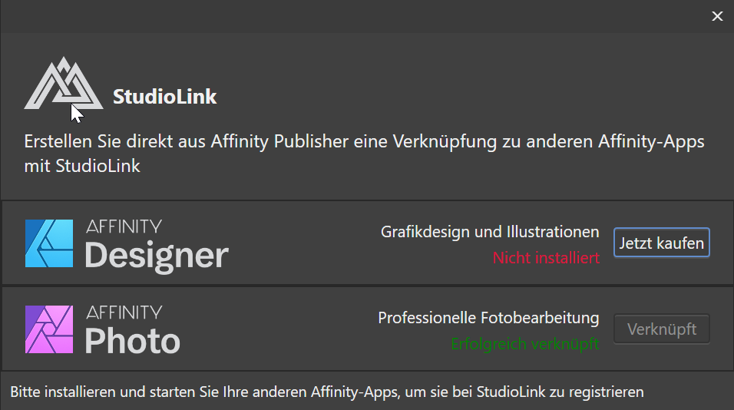This screenshot has height=410, width=734.
Task: Click the 'Nicht installiert' status text
Action: (546, 258)
